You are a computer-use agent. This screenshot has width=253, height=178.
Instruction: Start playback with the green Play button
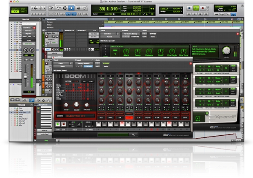tap(196, 8)
